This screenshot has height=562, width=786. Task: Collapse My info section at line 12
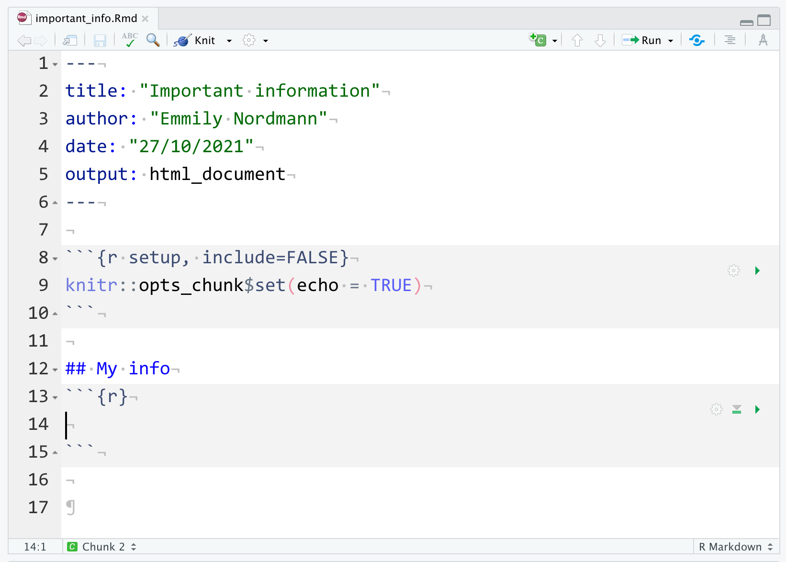coord(55,370)
